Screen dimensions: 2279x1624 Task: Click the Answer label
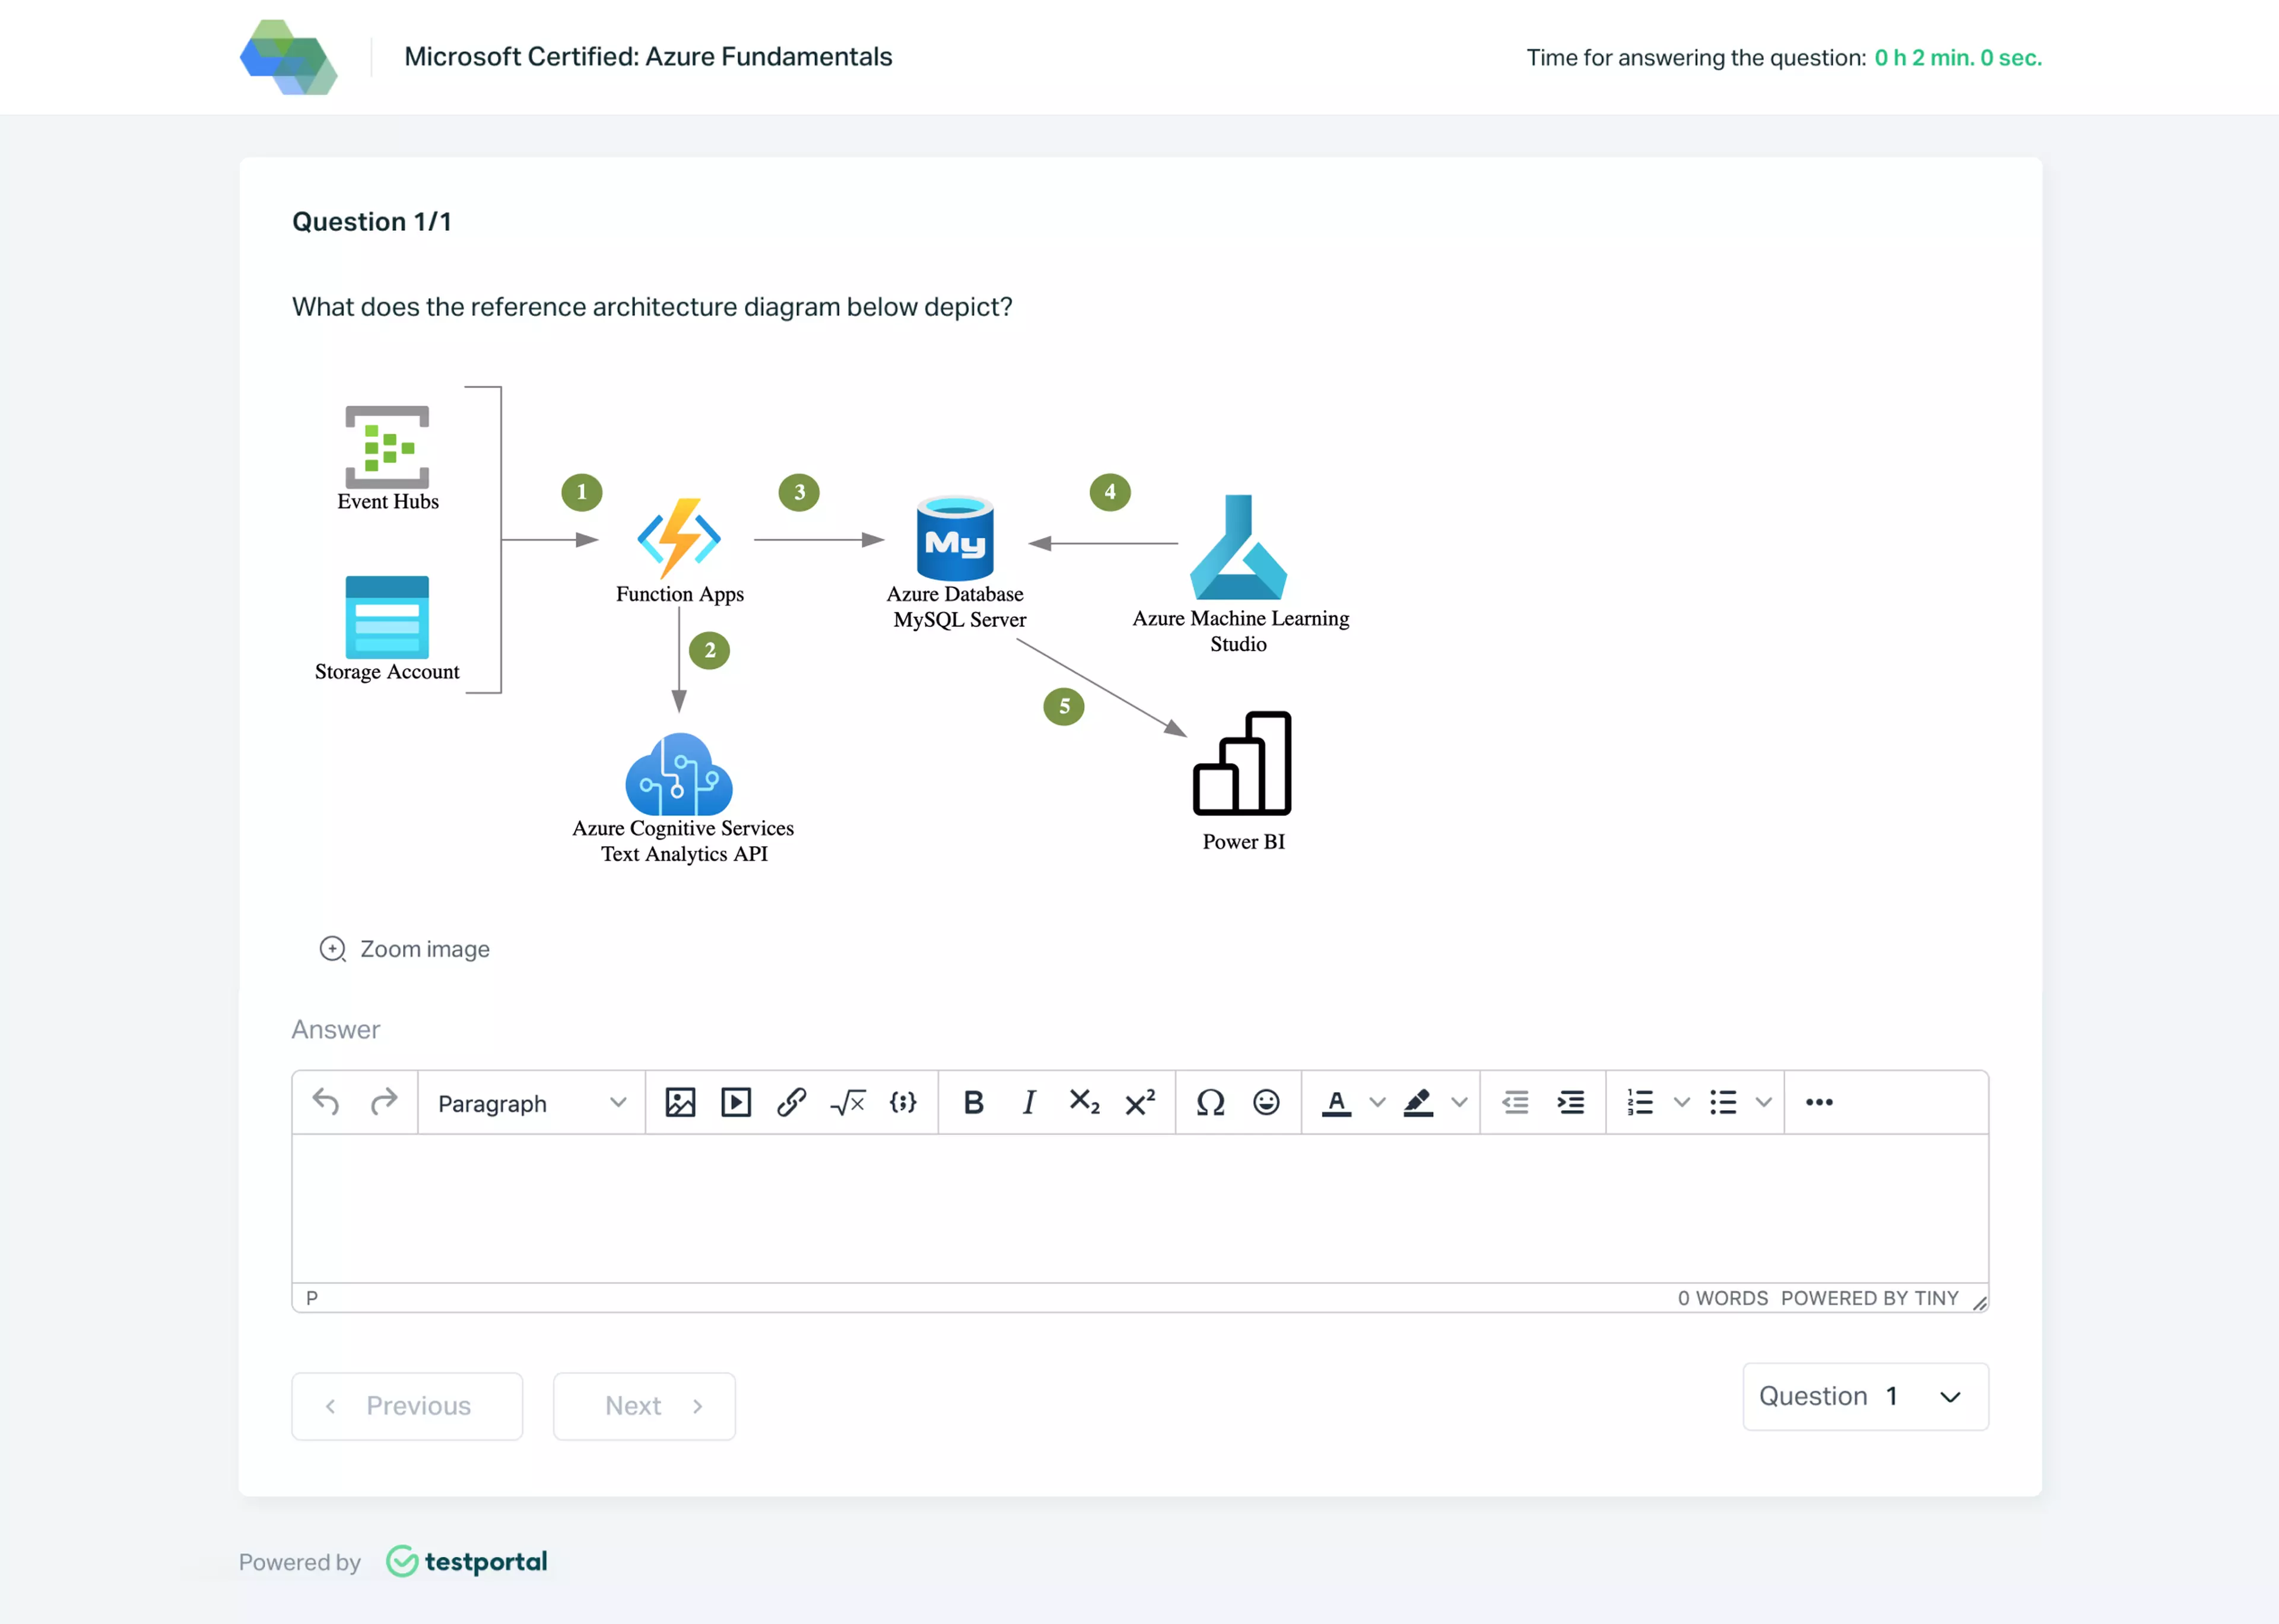click(x=336, y=1030)
